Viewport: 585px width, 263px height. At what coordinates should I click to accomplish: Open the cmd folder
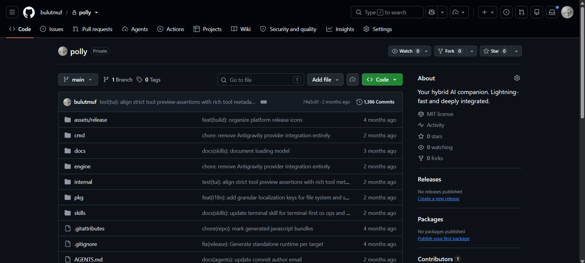click(x=79, y=135)
